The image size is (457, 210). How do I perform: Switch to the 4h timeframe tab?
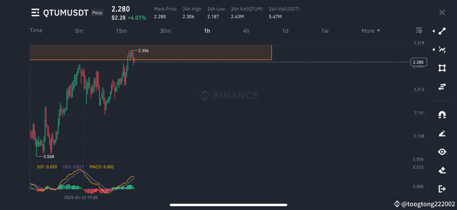[x=246, y=31]
